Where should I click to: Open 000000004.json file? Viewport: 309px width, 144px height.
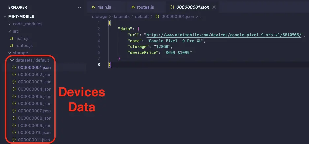pos(35,89)
